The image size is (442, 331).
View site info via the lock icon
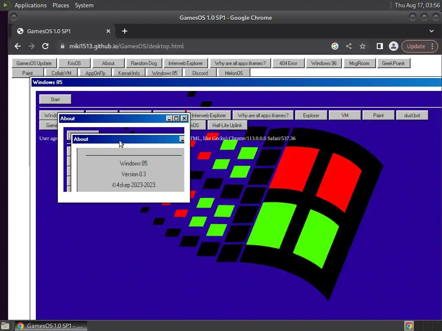pyautogui.click(x=63, y=46)
